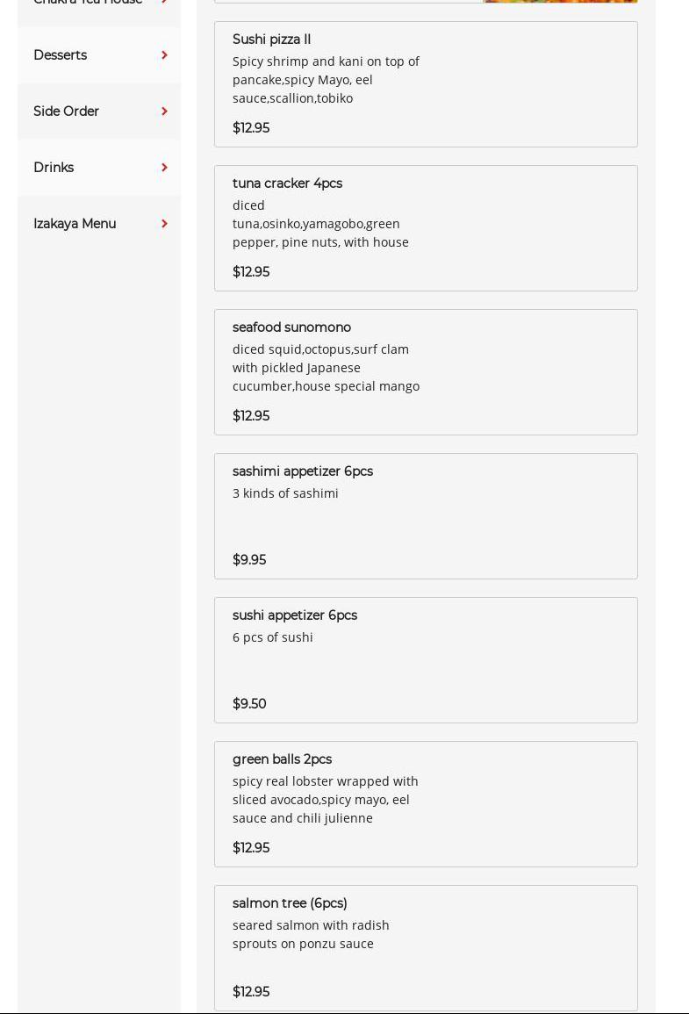Open the salmon tree (6pcs) title
This screenshot has height=1014, width=689.
pos(290,903)
